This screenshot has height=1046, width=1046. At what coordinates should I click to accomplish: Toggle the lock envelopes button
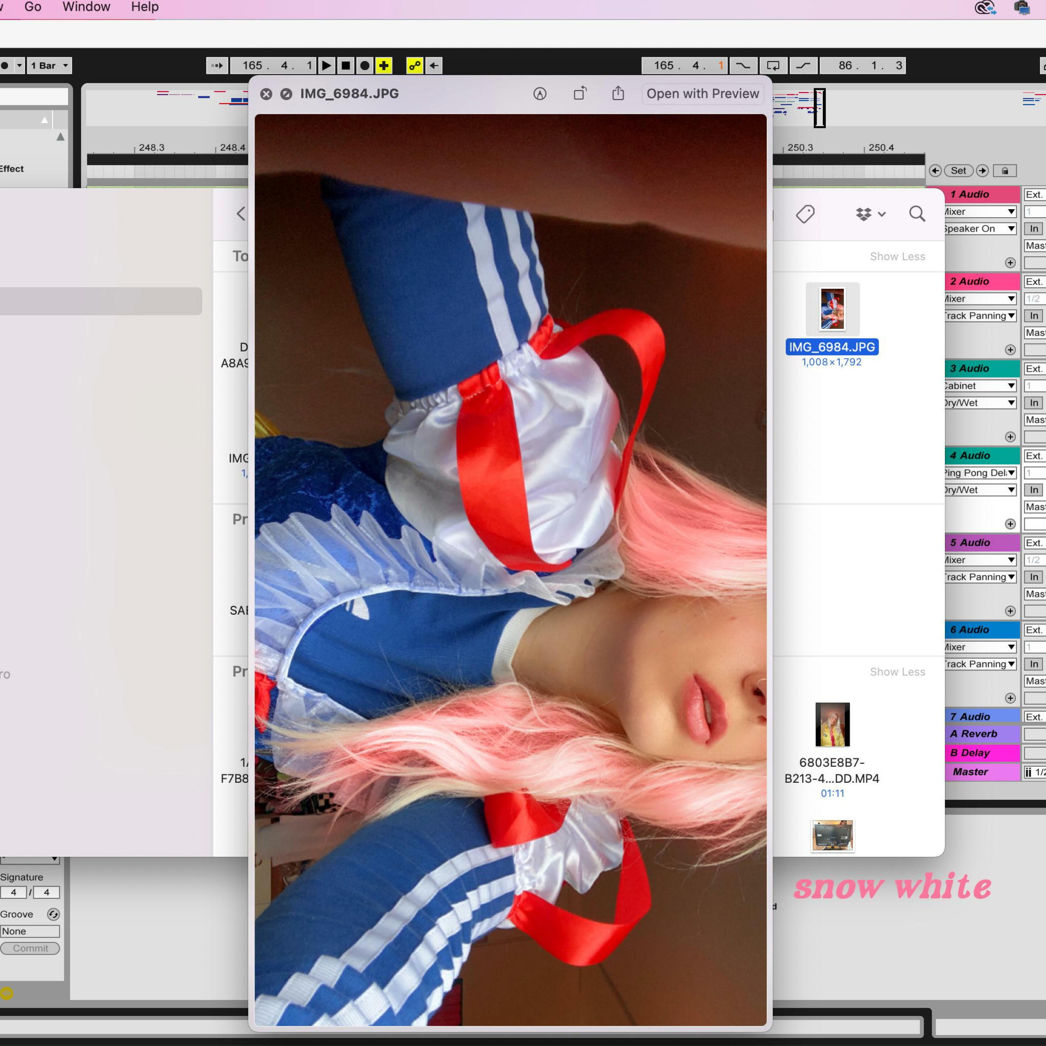click(x=1005, y=170)
